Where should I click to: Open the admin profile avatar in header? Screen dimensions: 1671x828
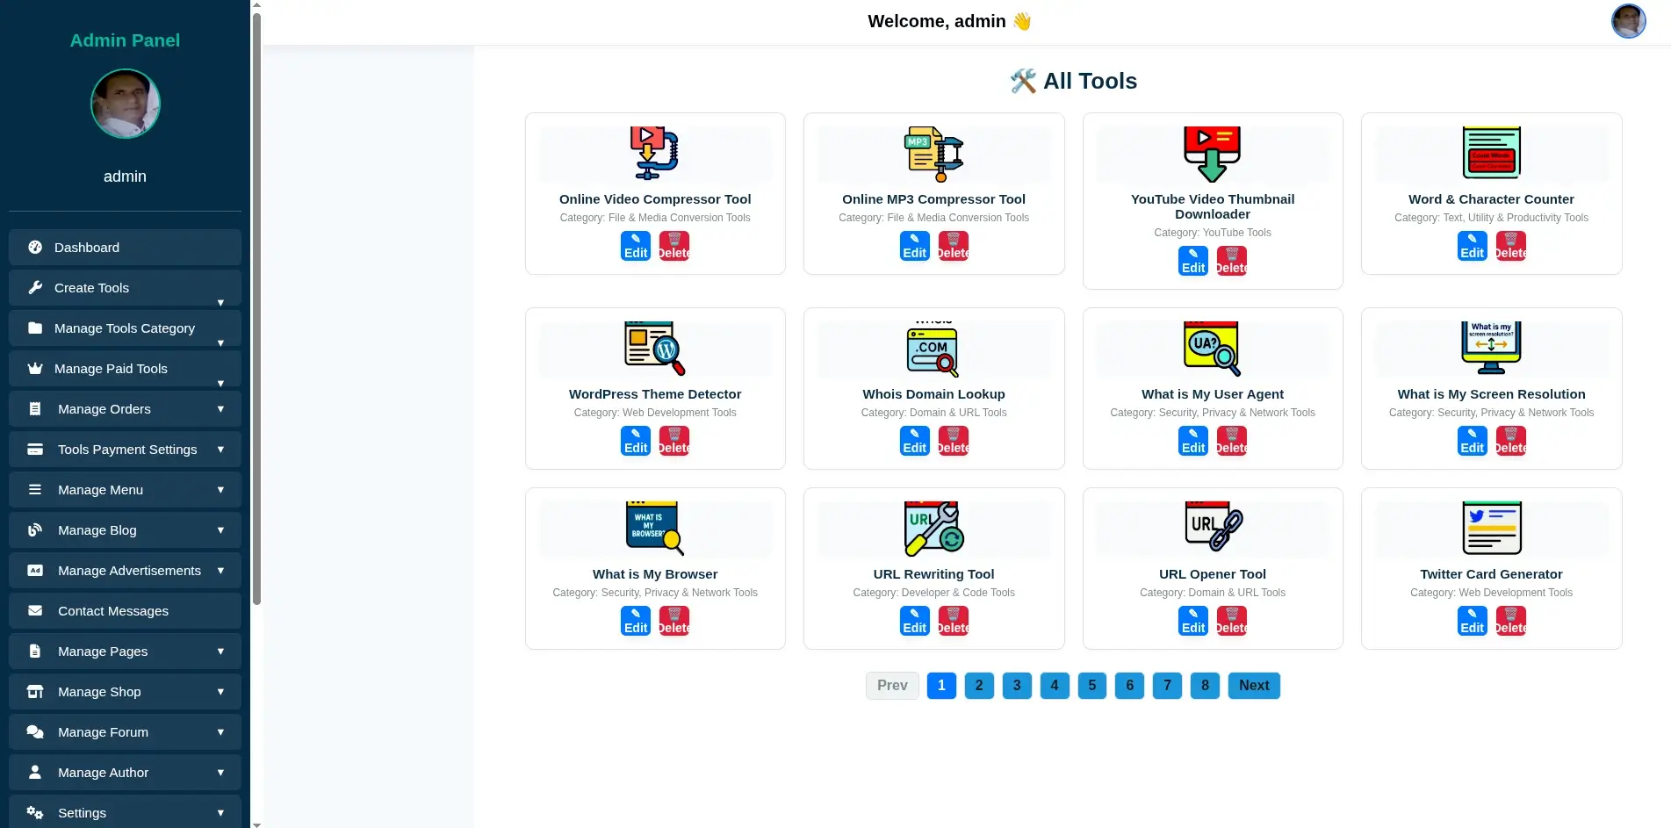(x=1628, y=21)
